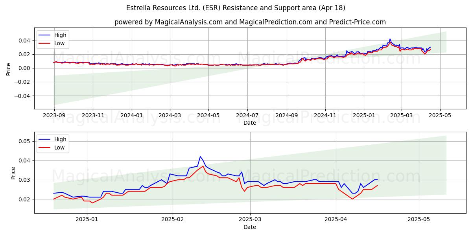This screenshot has height=236, width=472.
Task: Click the 'Date' x-axis label under the lower chart
Action: tap(250, 227)
